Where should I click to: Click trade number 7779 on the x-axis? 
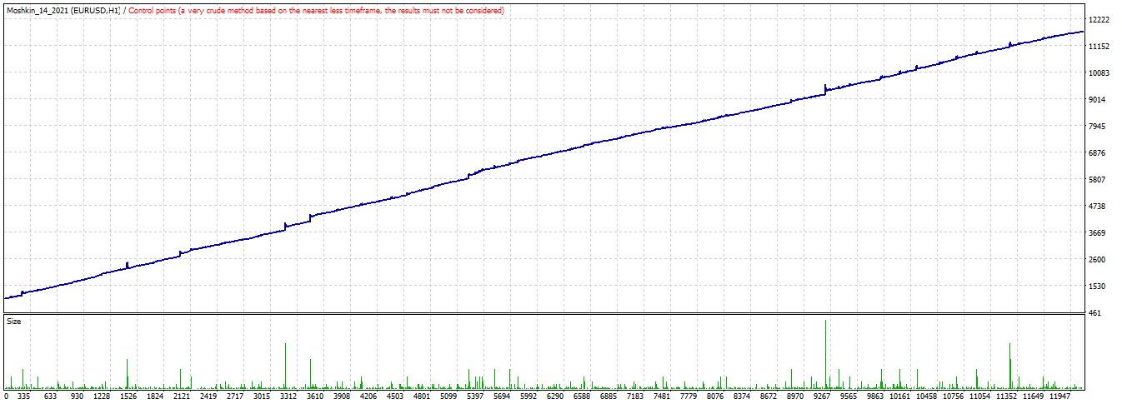(x=689, y=397)
